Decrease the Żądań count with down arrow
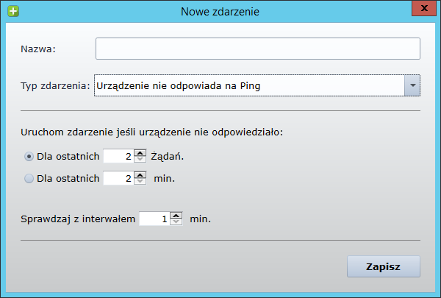The image size is (441, 298). [x=140, y=160]
